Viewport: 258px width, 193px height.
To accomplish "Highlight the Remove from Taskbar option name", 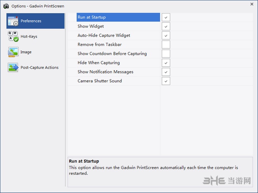I will pos(99,44).
